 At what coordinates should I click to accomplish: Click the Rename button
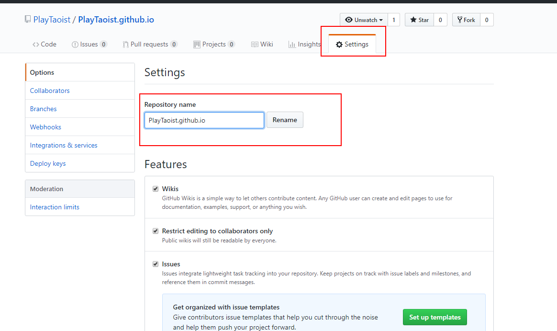[x=285, y=120]
